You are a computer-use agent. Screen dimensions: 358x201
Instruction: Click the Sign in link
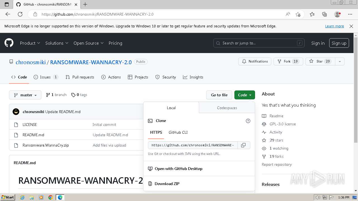click(318, 43)
